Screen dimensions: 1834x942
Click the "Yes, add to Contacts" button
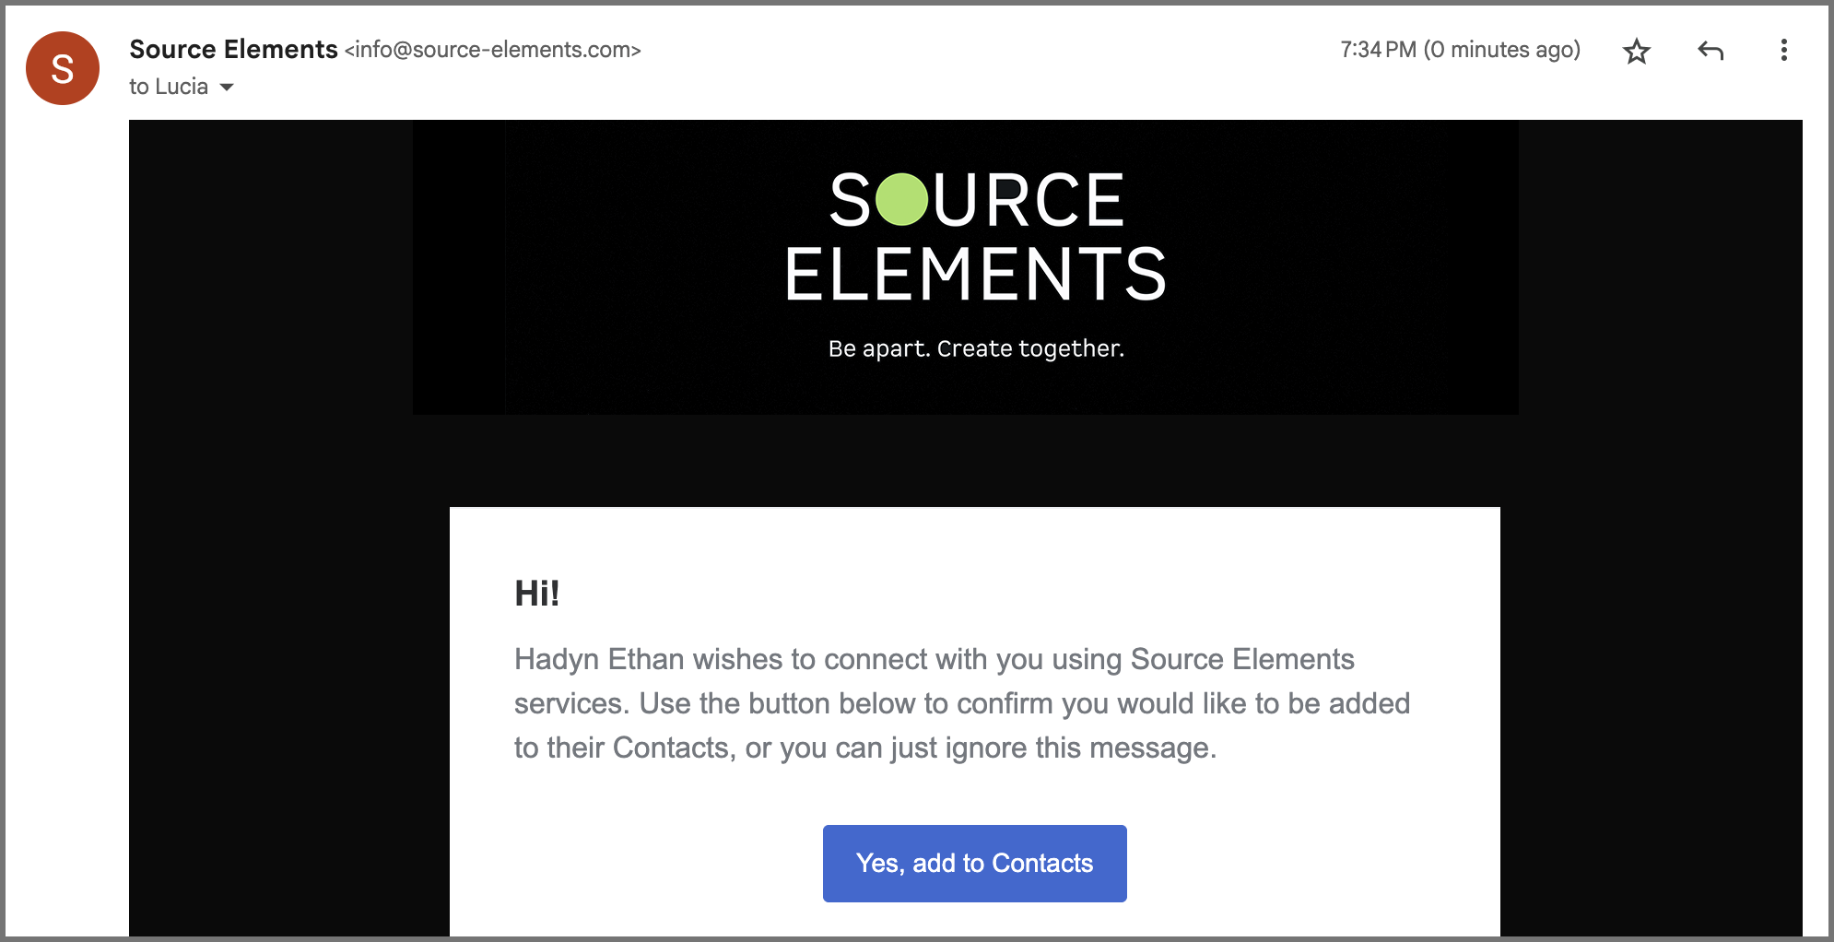pyautogui.click(x=974, y=863)
